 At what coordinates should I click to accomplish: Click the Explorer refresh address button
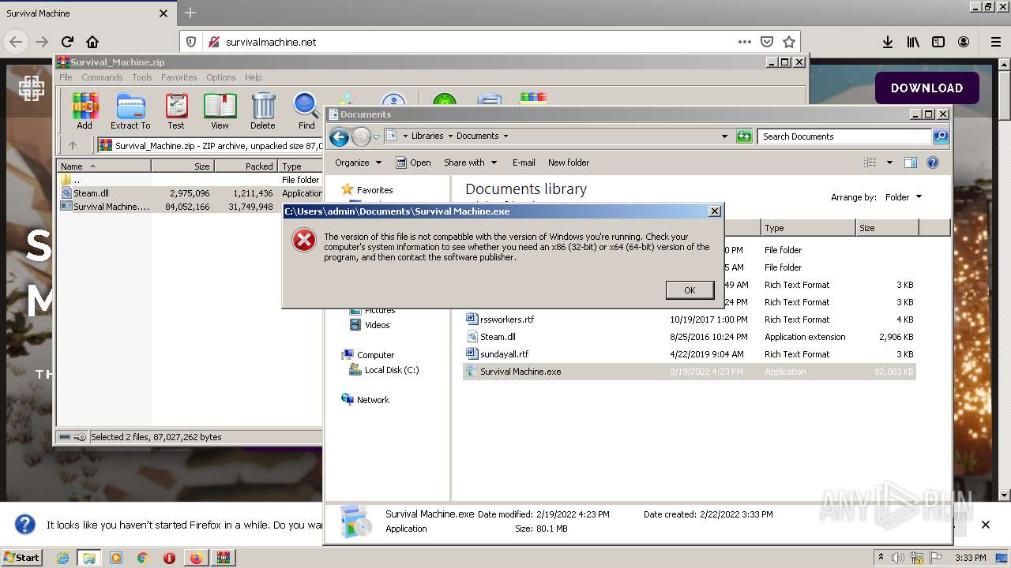tap(744, 136)
